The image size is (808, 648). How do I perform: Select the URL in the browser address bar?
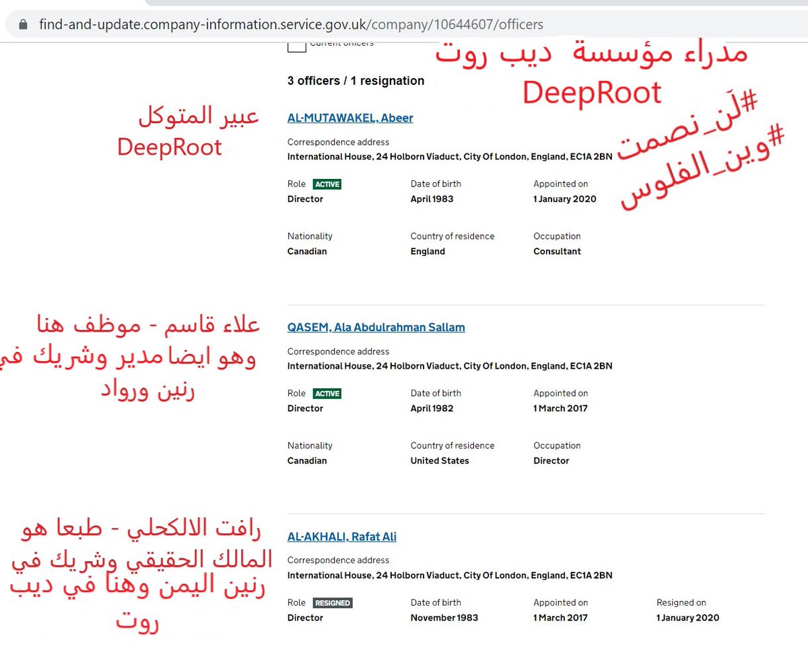click(290, 24)
